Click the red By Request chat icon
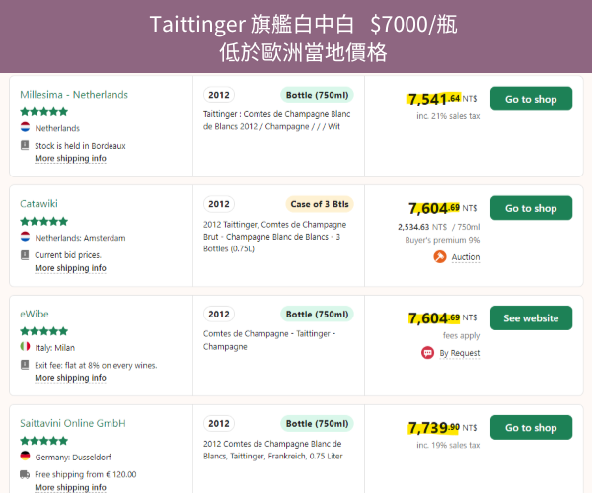592x493 pixels. point(427,352)
